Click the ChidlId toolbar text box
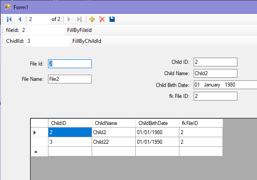Viewport: 257px width, 180px height. (48, 41)
